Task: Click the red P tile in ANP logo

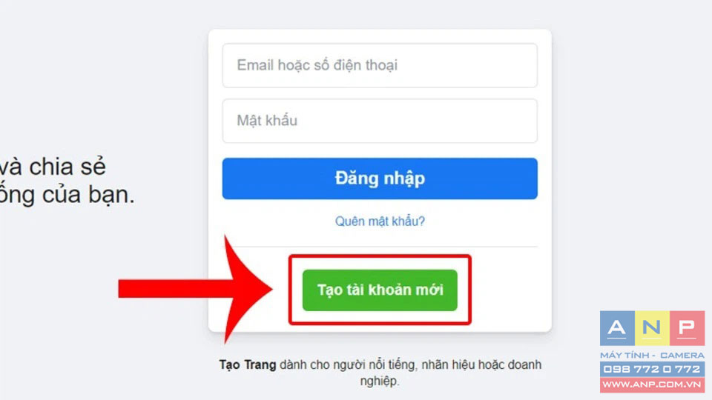Action: [687, 328]
